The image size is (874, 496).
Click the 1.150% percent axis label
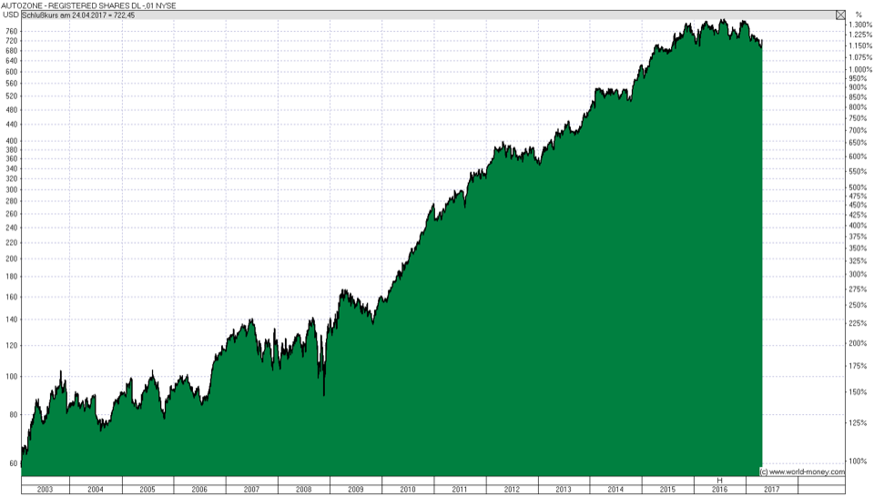click(x=859, y=46)
